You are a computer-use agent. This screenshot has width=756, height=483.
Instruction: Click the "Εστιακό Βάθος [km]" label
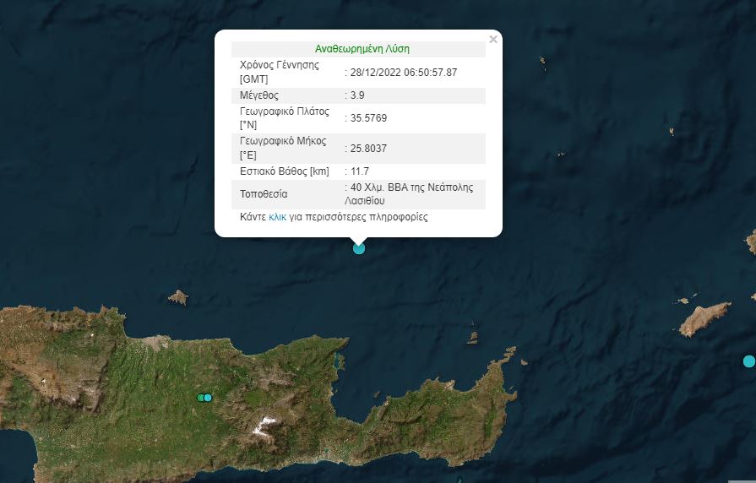(285, 171)
